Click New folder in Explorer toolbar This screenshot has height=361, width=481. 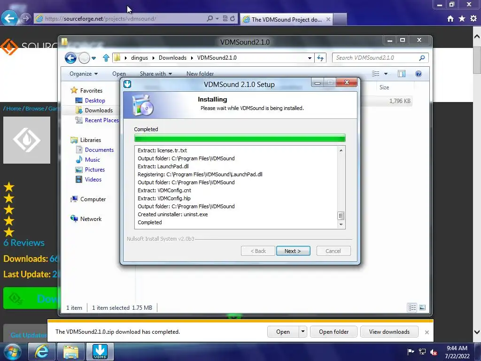click(200, 74)
